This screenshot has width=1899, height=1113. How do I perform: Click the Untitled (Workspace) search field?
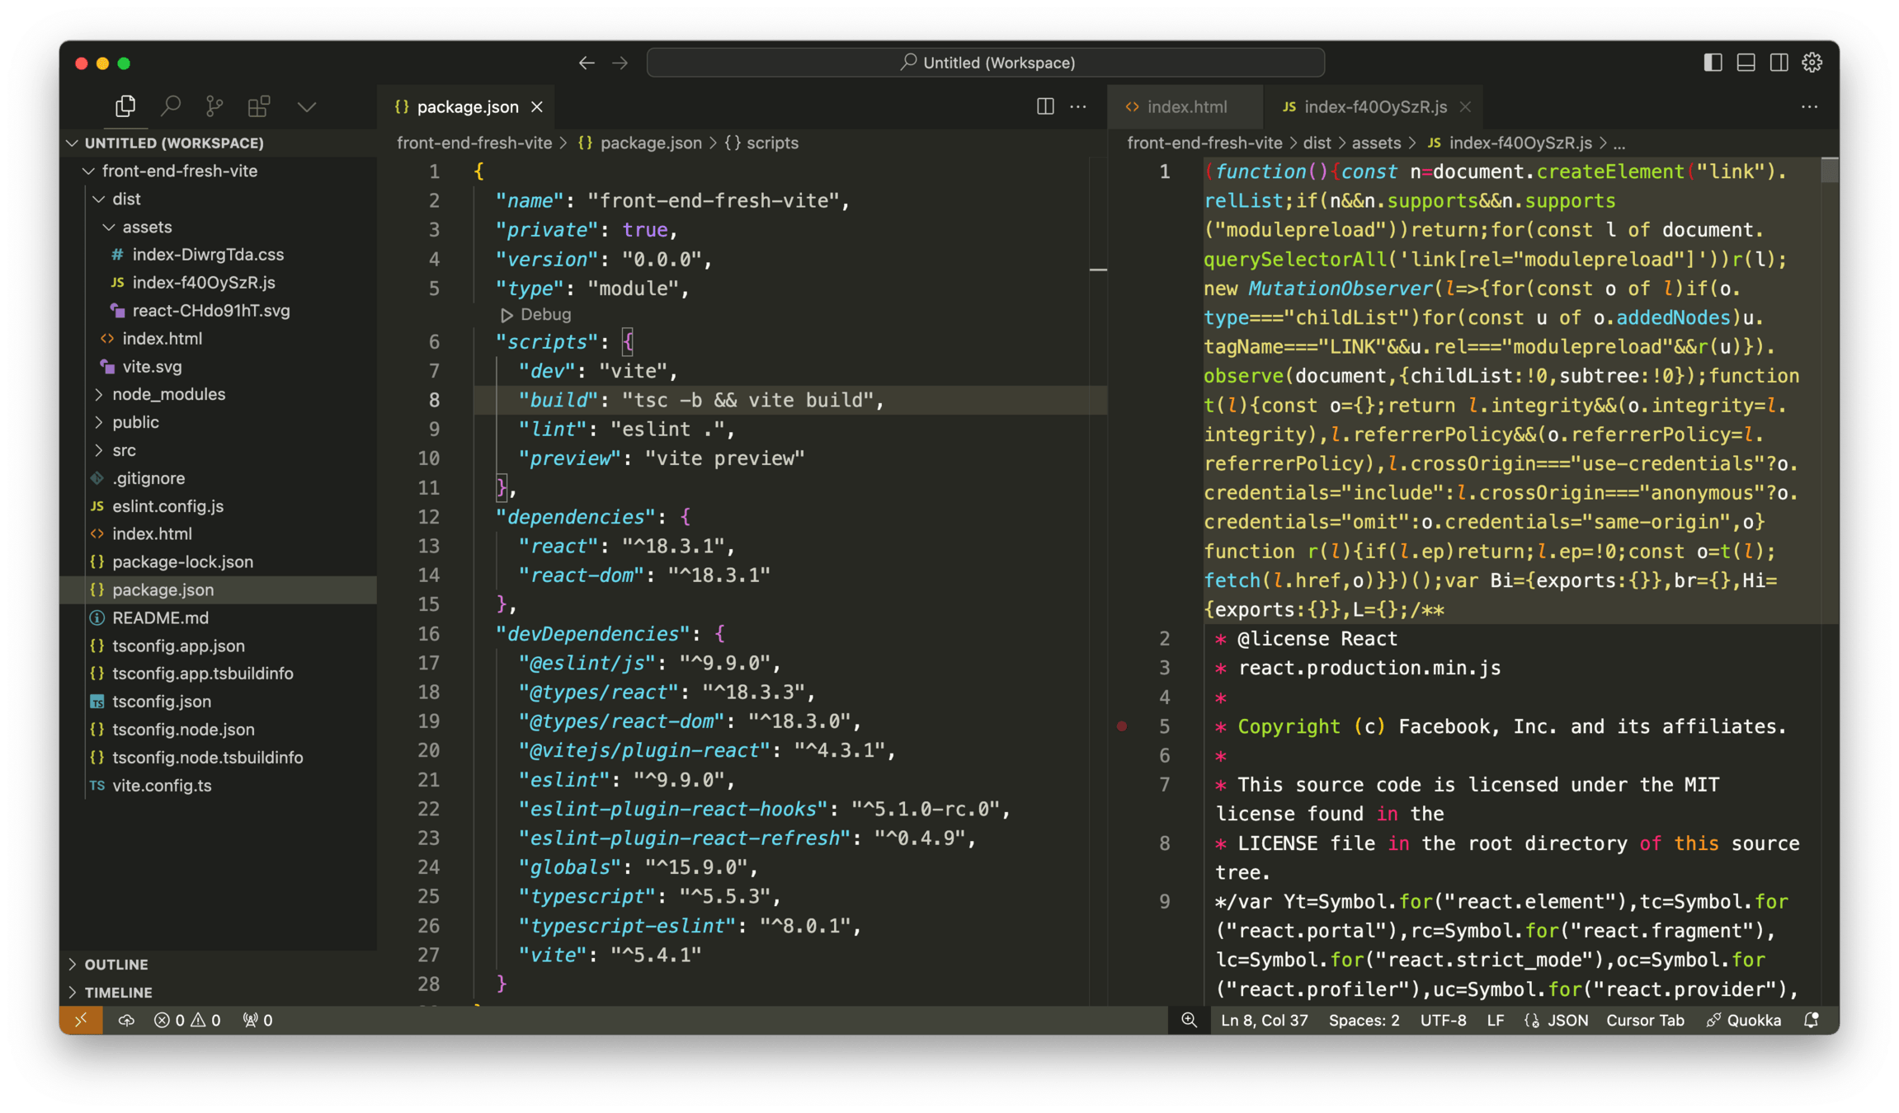(986, 63)
